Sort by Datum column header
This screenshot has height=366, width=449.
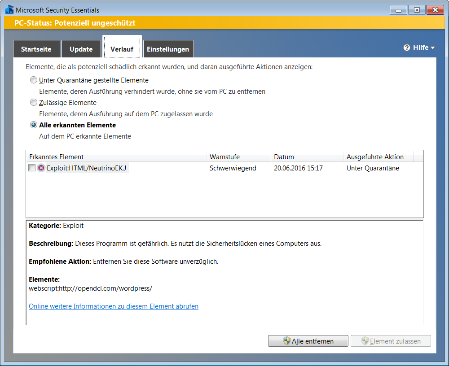click(307, 157)
